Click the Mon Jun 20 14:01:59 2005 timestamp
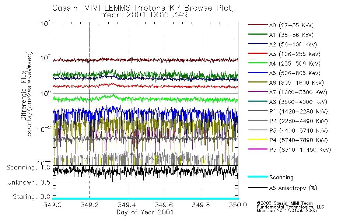 coord(287,211)
